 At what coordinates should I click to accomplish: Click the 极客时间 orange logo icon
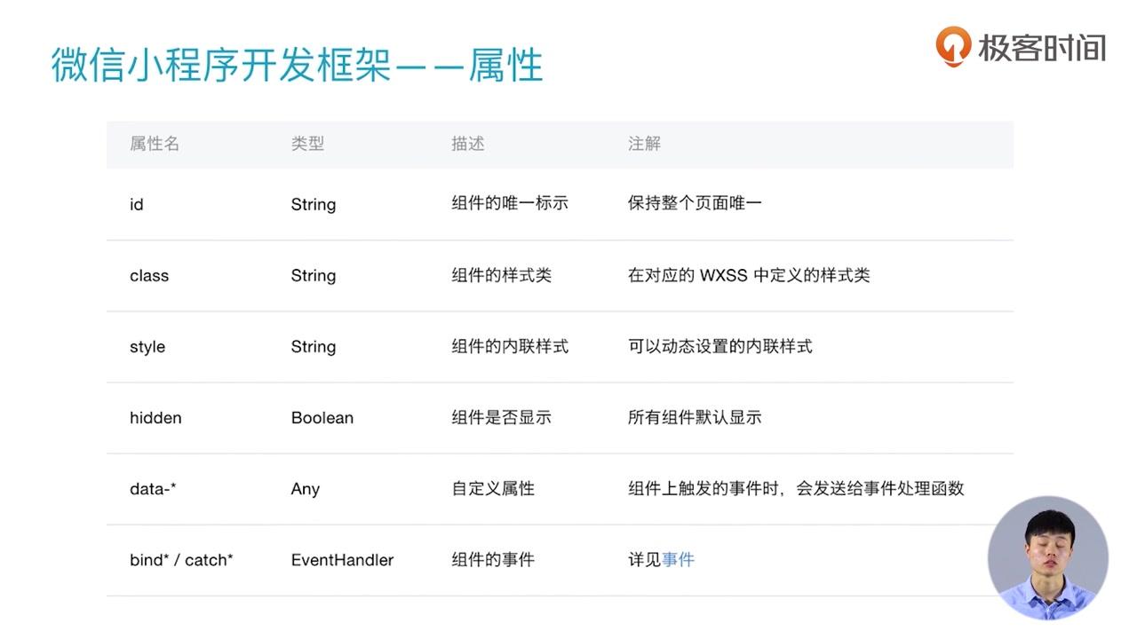[952, 46]
